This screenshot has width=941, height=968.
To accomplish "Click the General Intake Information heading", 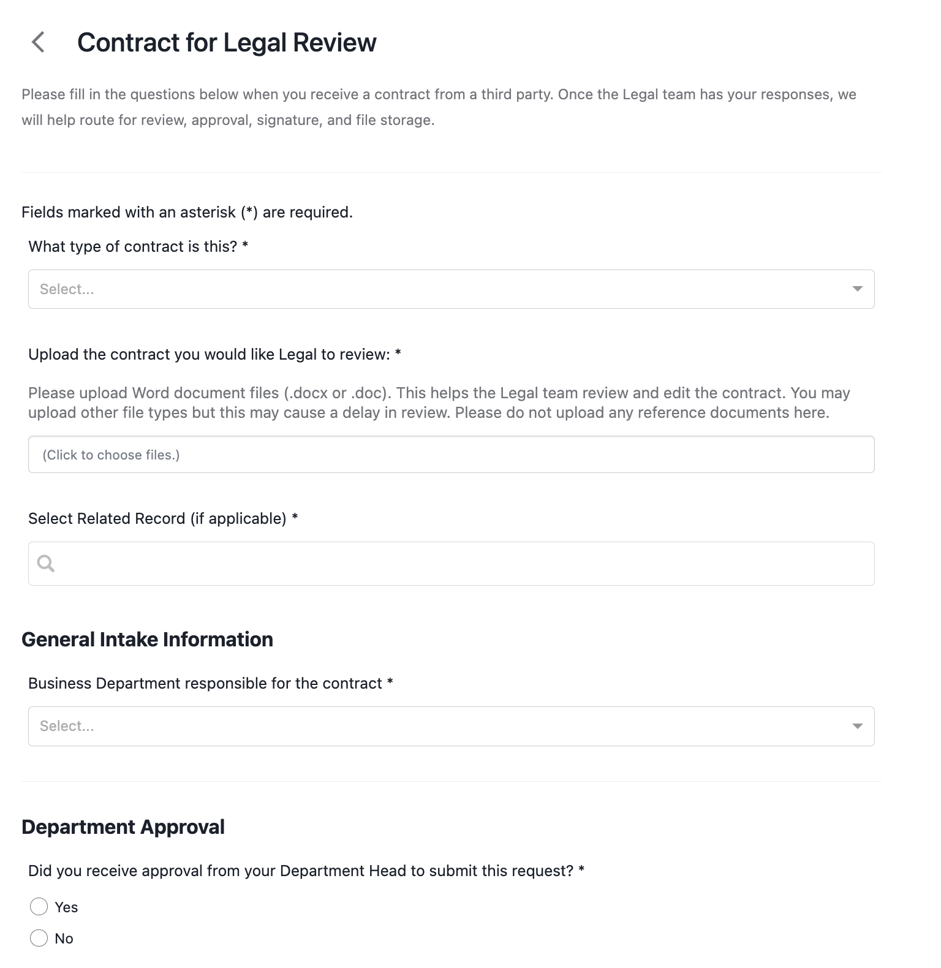I will (147, 639).
